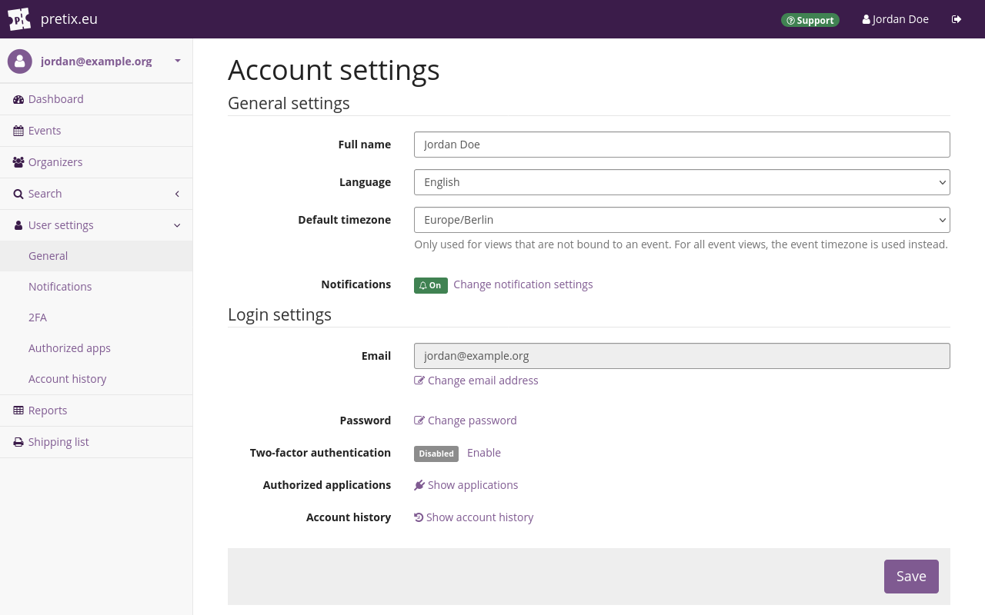985x615 pixels.
Task: Open the Authorized apps section
Action: 69,347
